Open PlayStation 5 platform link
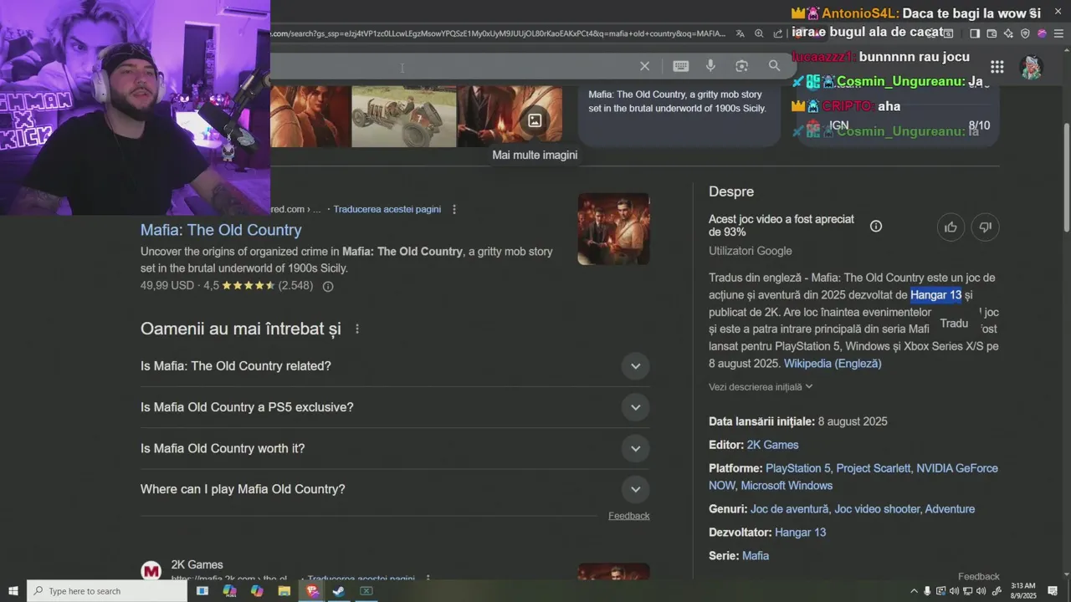Viewport: 1071px width, 602px height. [798, 468]
